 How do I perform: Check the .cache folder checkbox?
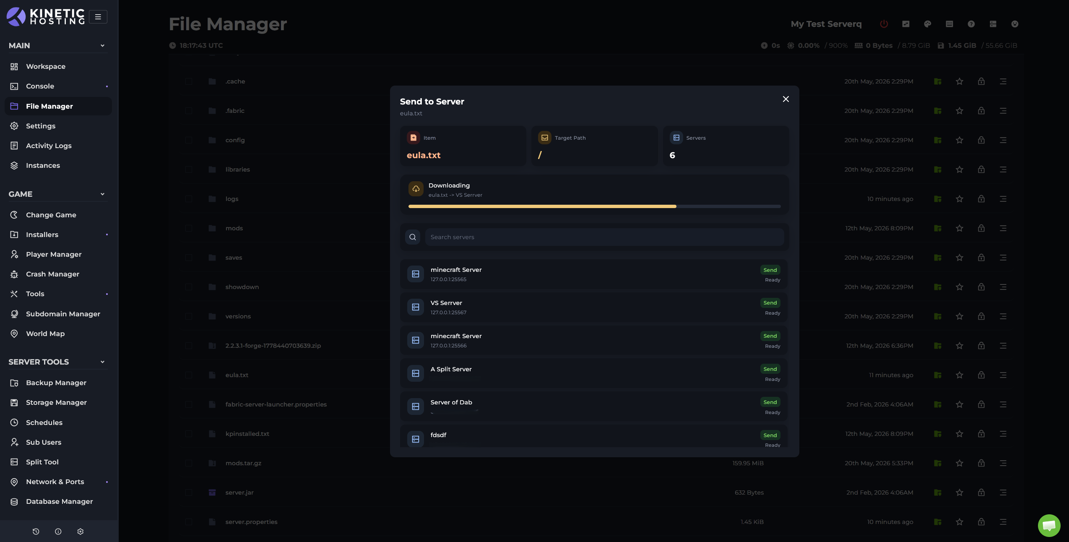(189, 81)
